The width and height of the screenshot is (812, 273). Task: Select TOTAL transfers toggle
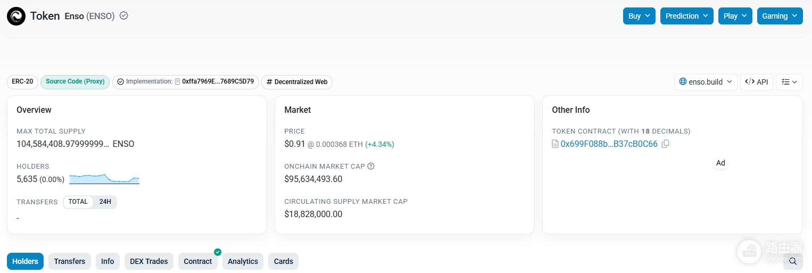78,202
